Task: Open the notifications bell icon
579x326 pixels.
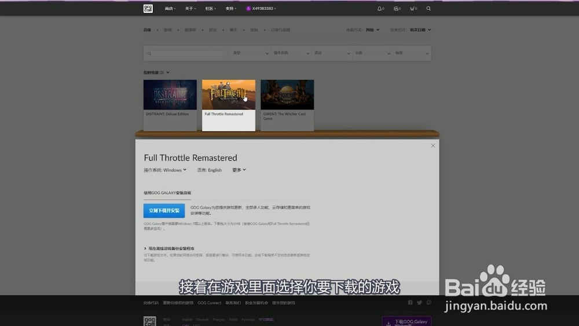Action: [x=380, y=9]
